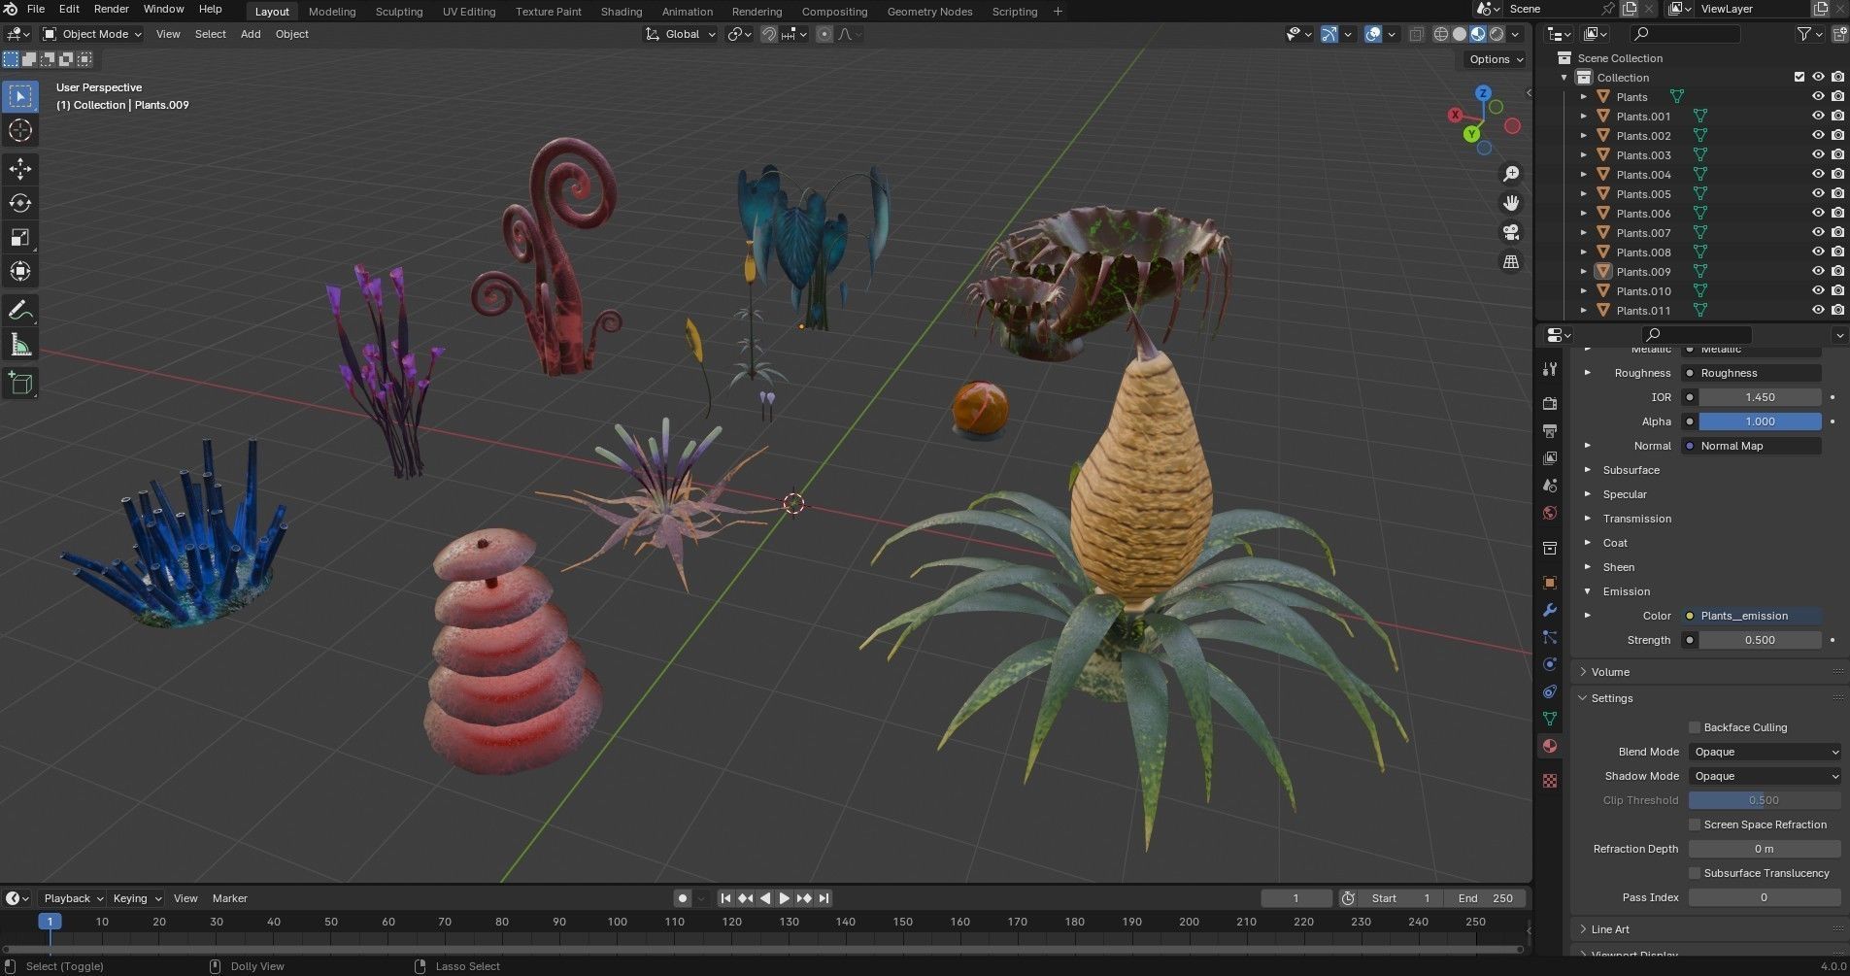Choose the Select Box tool
Viewport: 1850px width, 976px height.
[20, 96]
